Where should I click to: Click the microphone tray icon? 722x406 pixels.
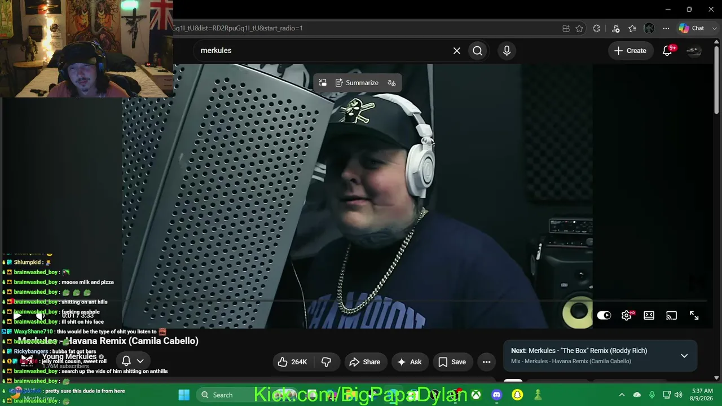pyautogui.click(x=652, y=395)
